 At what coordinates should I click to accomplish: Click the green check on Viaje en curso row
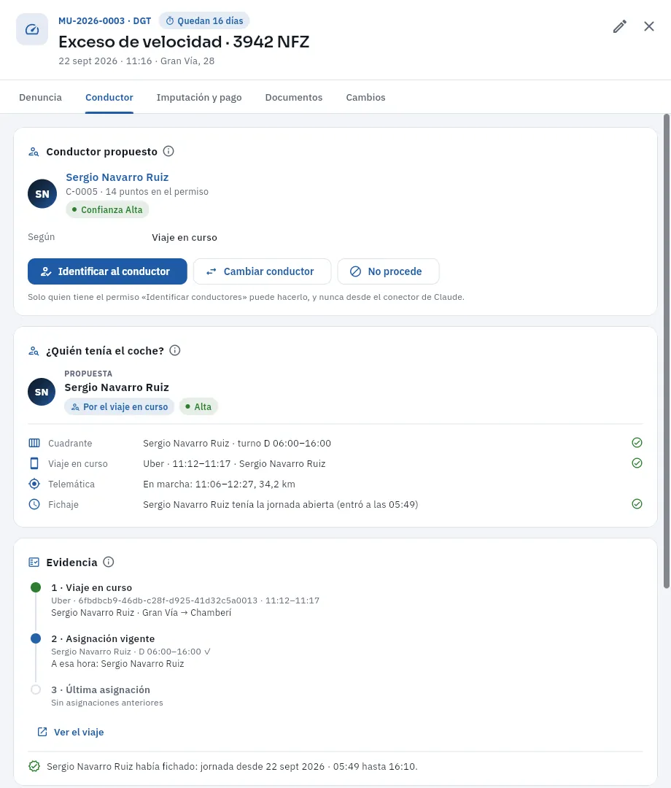(637, 463)
